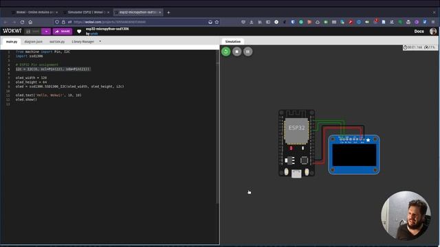Stop the running simulation

(x=236, y=51)
